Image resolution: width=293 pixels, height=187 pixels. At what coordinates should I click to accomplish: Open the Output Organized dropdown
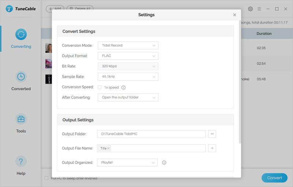(127, 162)
